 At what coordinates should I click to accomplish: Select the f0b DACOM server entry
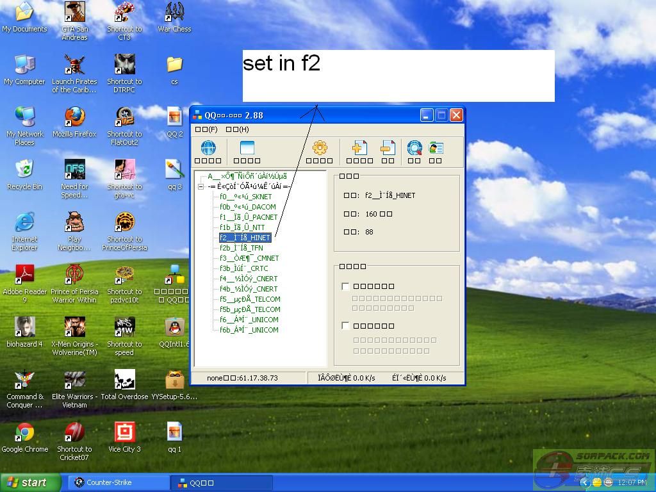click(x=248, y=207)
